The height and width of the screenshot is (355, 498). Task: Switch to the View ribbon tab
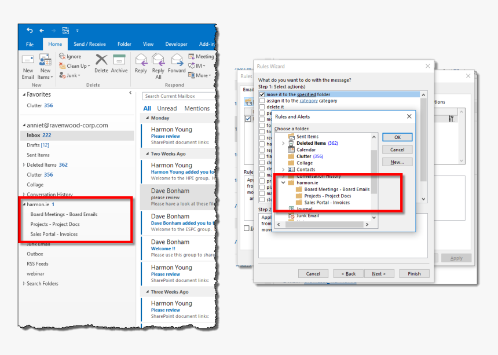[x=148, y=44]
